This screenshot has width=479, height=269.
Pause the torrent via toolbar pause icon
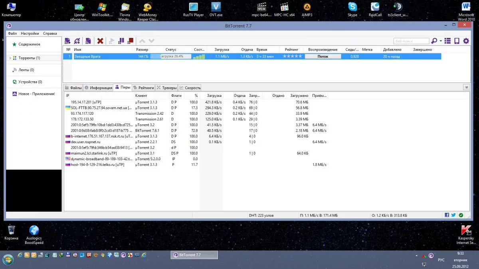pyautogui.click(x=121, y=41)
